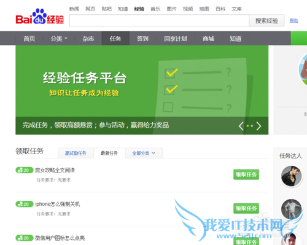Click the 帮助 help link
This screenshot has width=307, height=245.
click(x=293, y=20)
